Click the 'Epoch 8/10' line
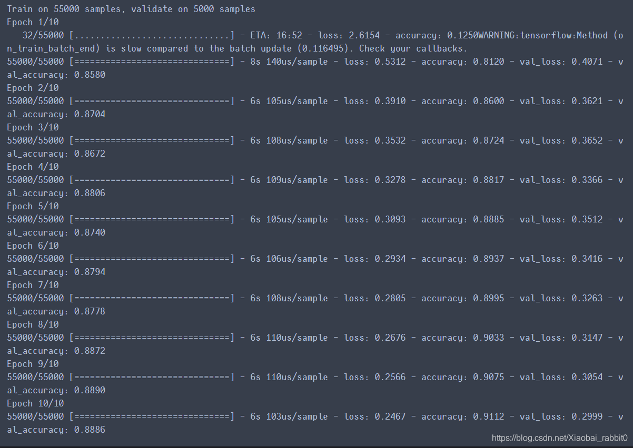 click(x=33, y=324)
